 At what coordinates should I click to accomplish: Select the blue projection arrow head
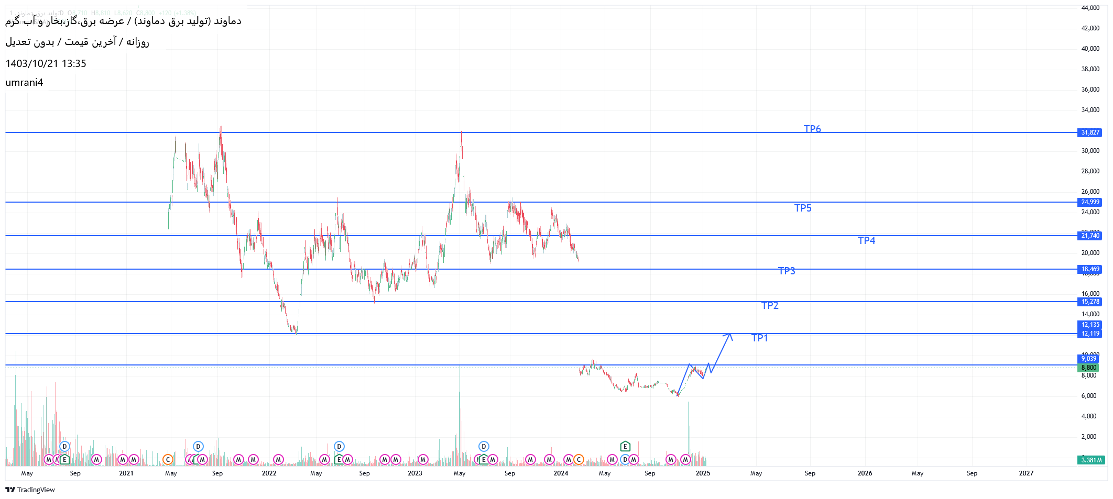coord(728,335)
